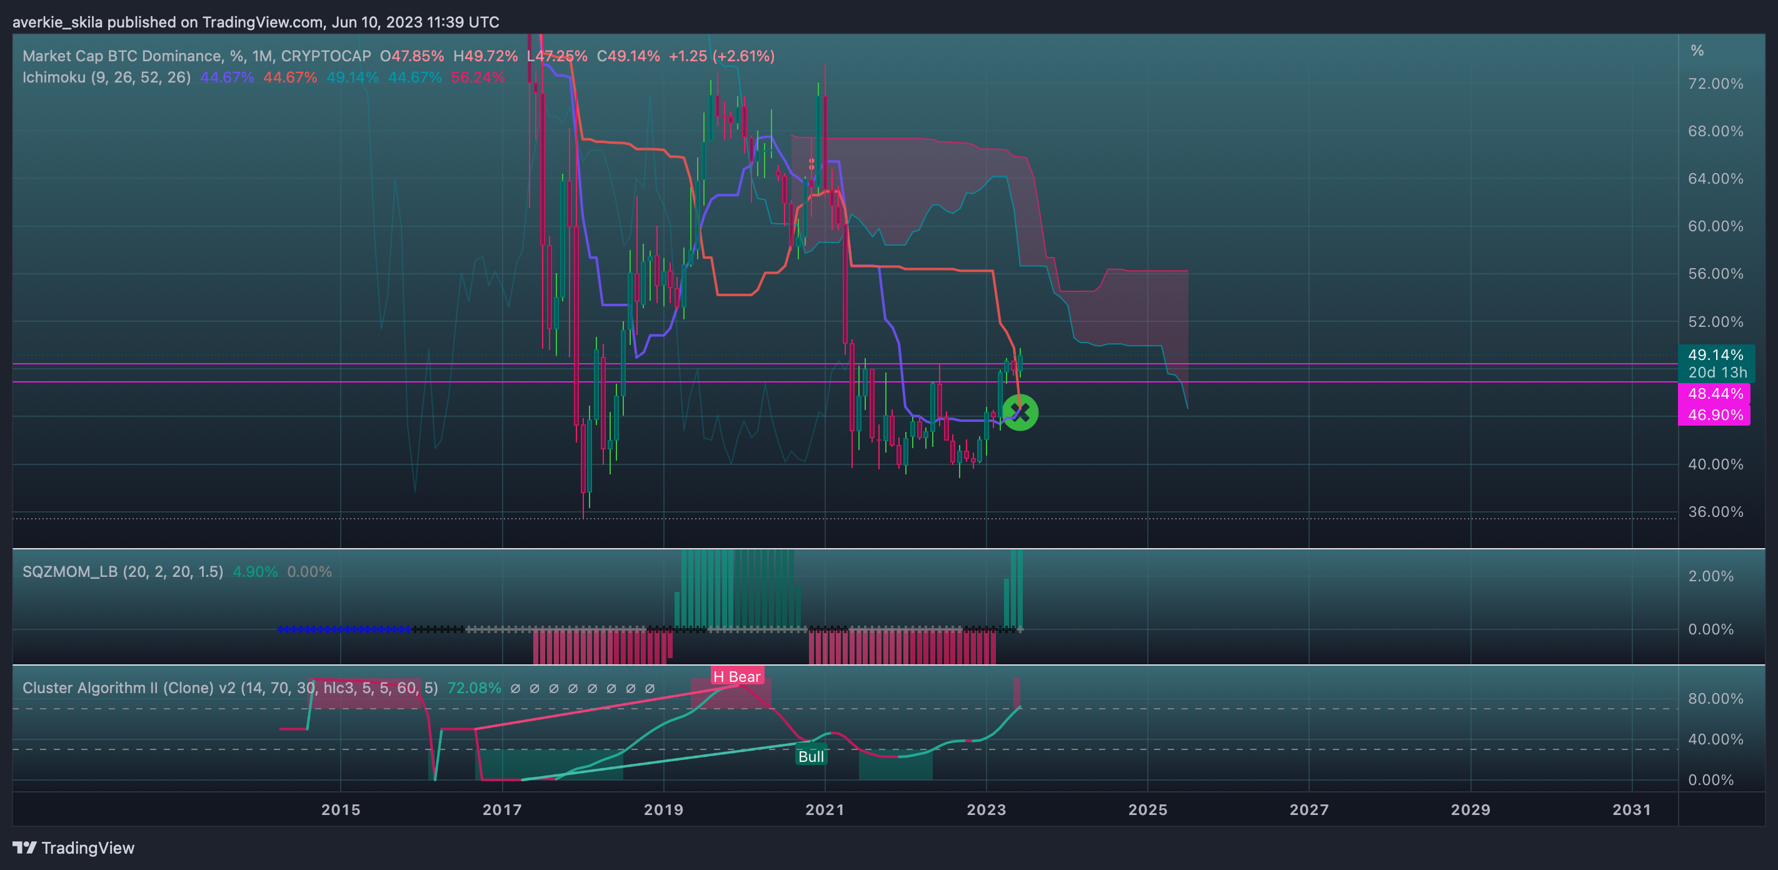Click the 2031 label on time axis
The width and height of the screenshot is (1778, 870).
click(1632, 810)
